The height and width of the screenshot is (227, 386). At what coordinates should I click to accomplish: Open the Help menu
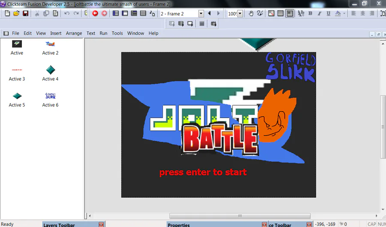tap(154, 33)
